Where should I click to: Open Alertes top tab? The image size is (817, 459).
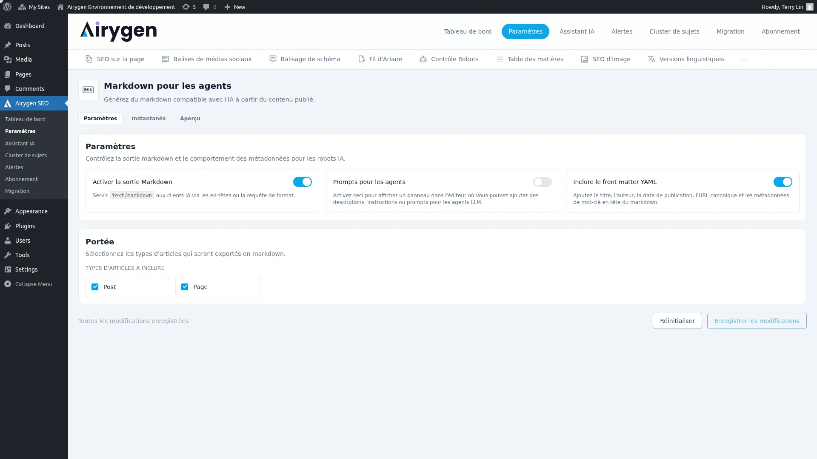622,31
